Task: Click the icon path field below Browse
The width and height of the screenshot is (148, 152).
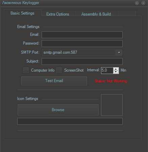Action: [70, 121]
